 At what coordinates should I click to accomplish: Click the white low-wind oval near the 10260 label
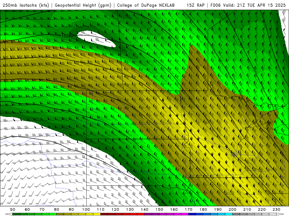96,39
